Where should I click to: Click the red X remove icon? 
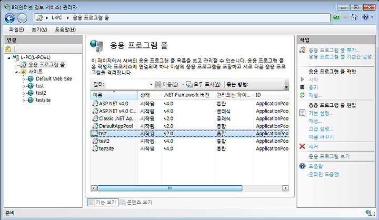[x=302, y=146]
